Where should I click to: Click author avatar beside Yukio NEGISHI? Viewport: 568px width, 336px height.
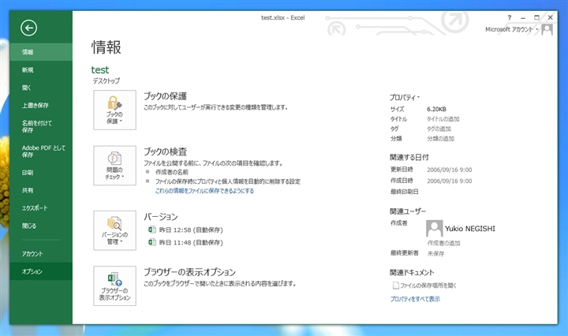click(x=435, y=229)
